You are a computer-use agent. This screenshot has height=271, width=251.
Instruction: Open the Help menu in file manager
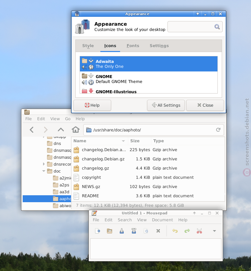pyautogui.click(x=80, y=119)
